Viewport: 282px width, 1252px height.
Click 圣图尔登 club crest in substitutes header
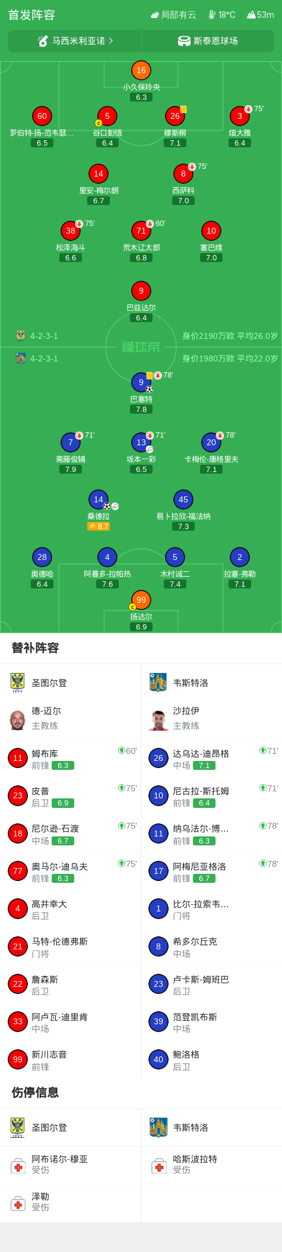[18, 682]
